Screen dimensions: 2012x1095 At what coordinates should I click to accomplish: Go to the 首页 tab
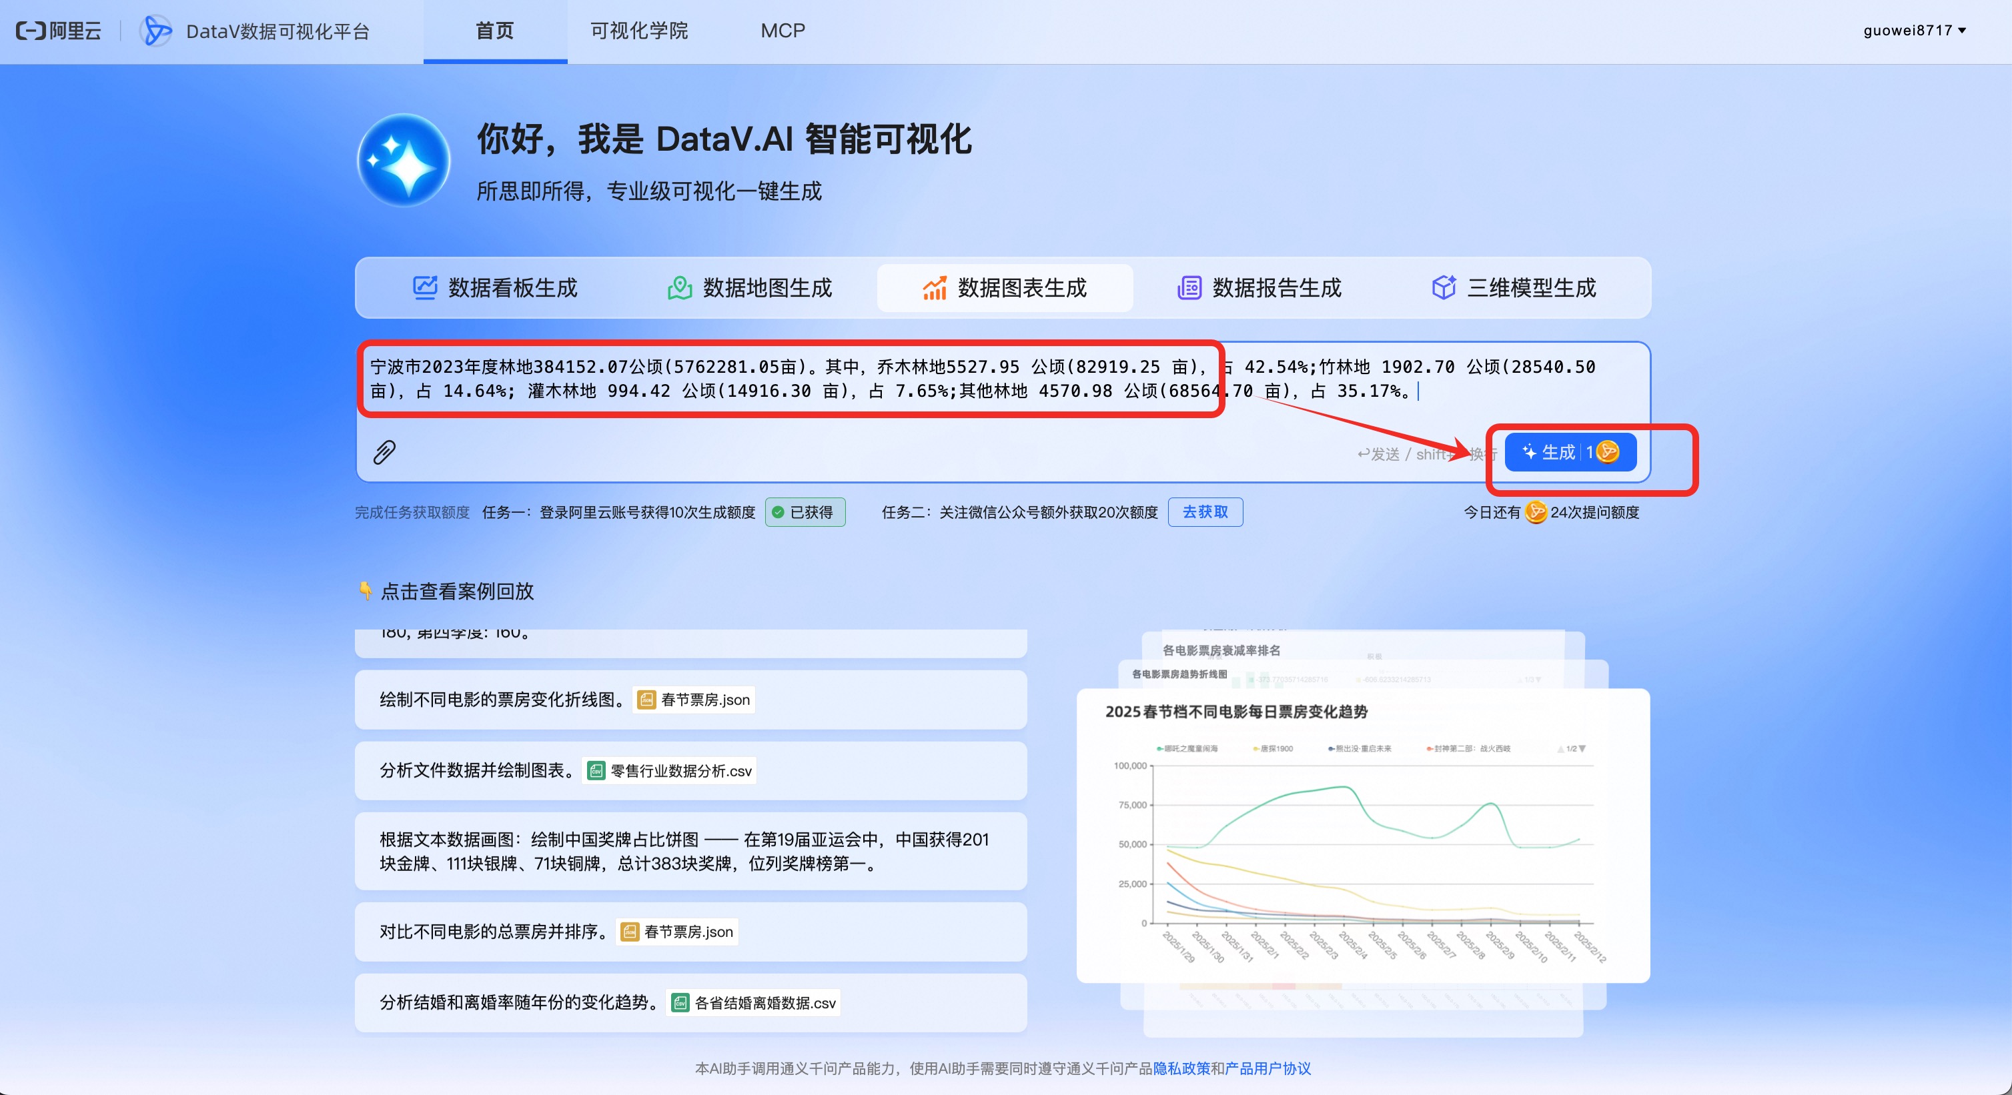tap(495, 31)
